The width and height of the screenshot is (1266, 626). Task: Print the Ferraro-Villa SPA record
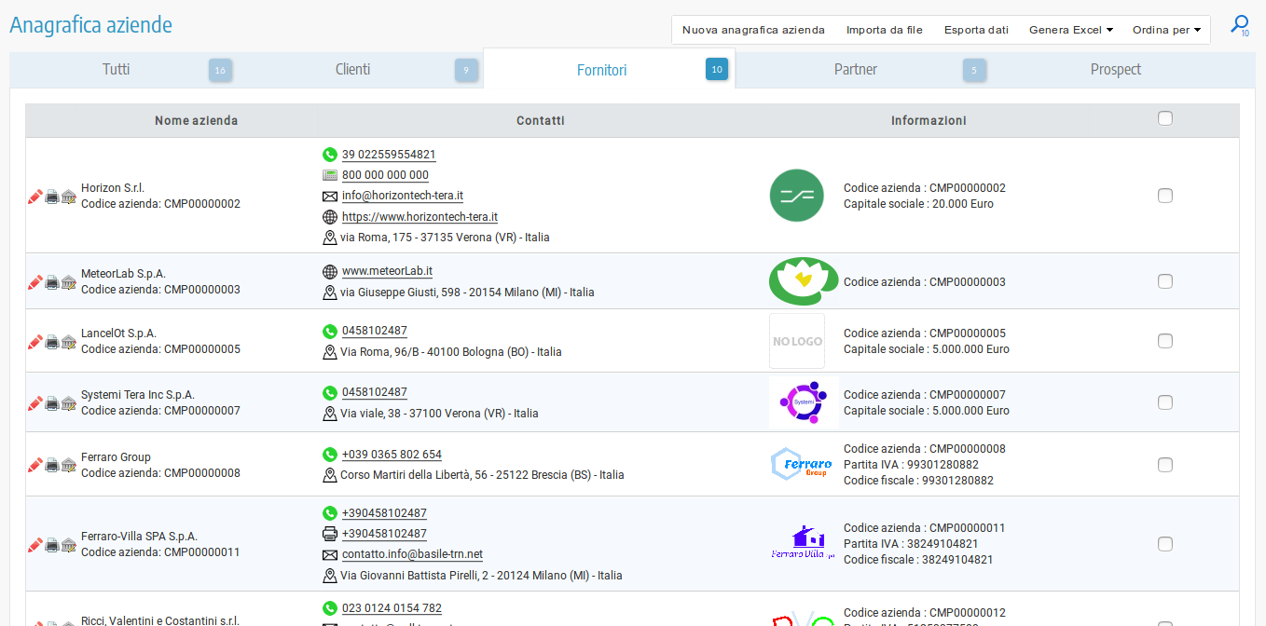coord(52,545)
